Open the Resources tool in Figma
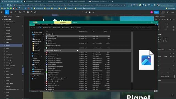Image resolution: width=176 pixels, height=99 pixels. [28, 12]
